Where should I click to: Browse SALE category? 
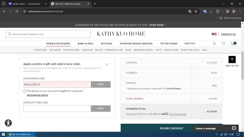pyautogui.click(x=204, y=50)
